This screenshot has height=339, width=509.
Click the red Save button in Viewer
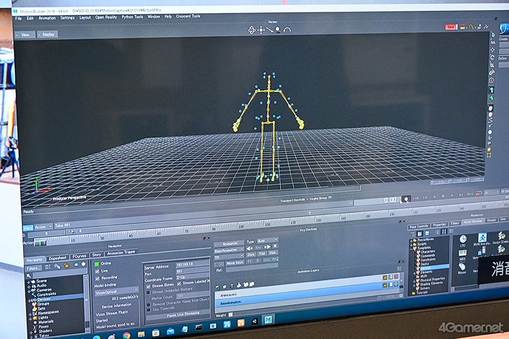click(450, 27)
